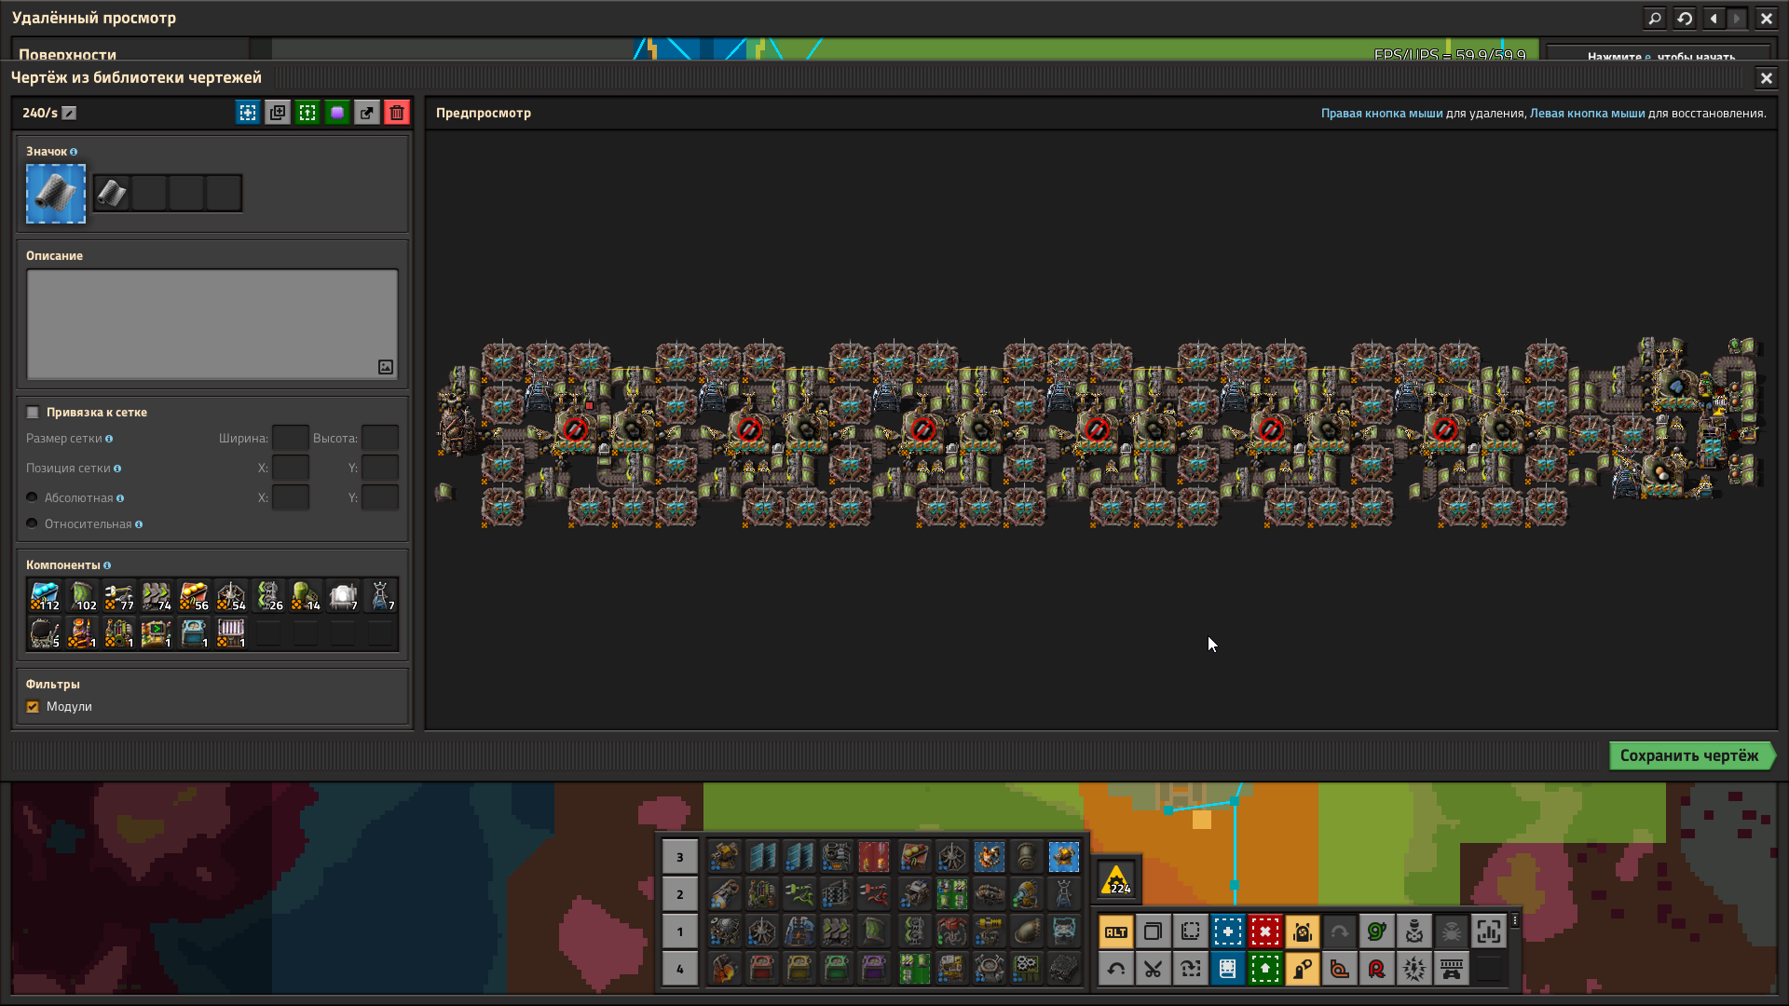
Task: Click the info icon next to Компоненты
Action: click(107, 565)
